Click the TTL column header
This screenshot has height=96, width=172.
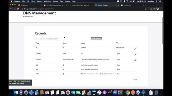coord(117,43)
